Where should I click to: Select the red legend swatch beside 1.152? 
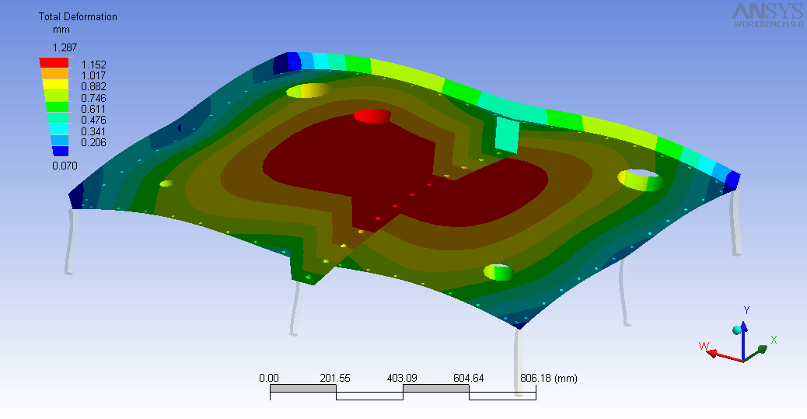54,63
